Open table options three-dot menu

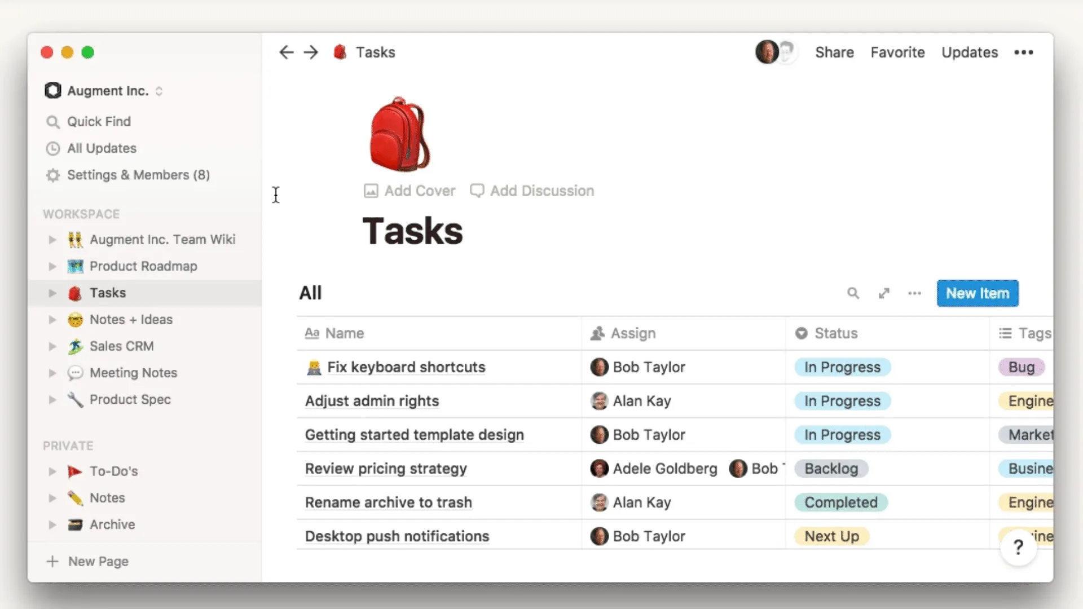click(914, 293)
